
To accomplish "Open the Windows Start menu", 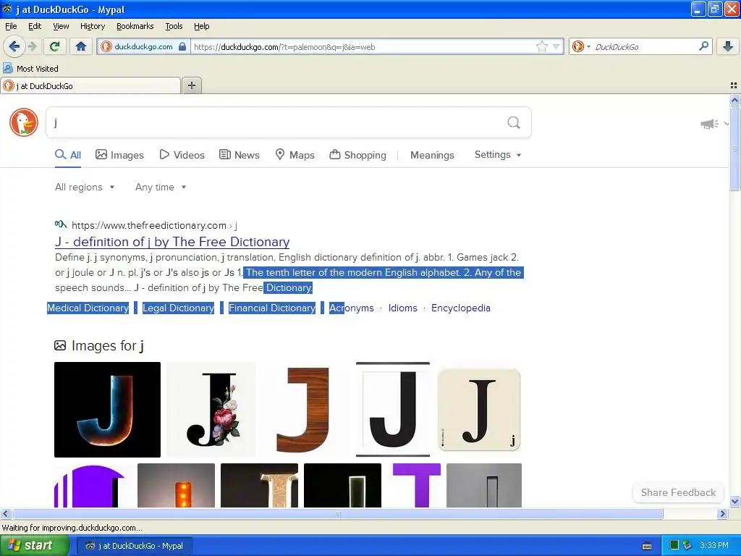I will point(35,545).
